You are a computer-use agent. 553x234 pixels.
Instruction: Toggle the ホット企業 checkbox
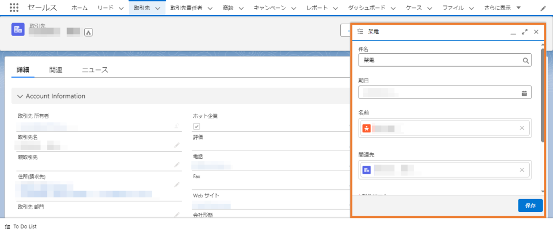[x=197, y=126]
